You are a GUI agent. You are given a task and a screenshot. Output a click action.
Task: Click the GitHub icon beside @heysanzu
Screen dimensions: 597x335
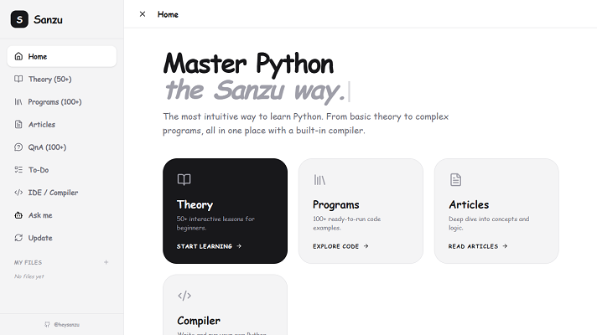pyautogui.click(x=47, y=324)
